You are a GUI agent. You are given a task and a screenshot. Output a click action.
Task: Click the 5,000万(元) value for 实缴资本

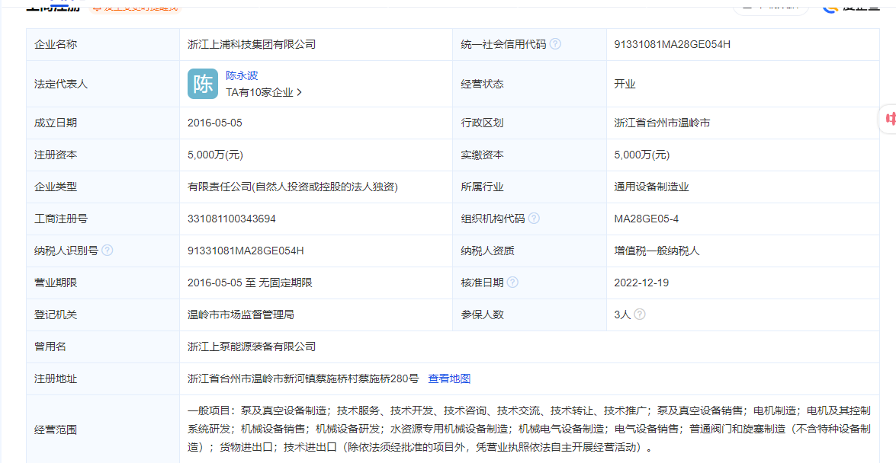[x=642, y=155]
